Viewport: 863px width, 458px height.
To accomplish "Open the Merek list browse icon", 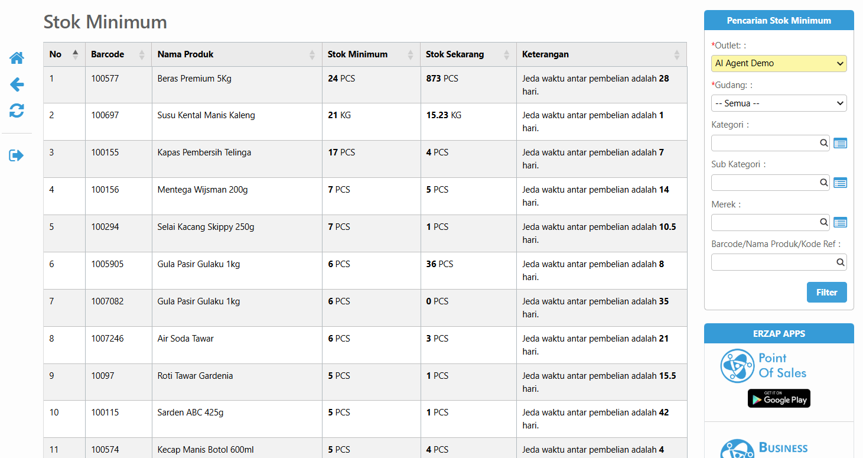I will 840,222.
